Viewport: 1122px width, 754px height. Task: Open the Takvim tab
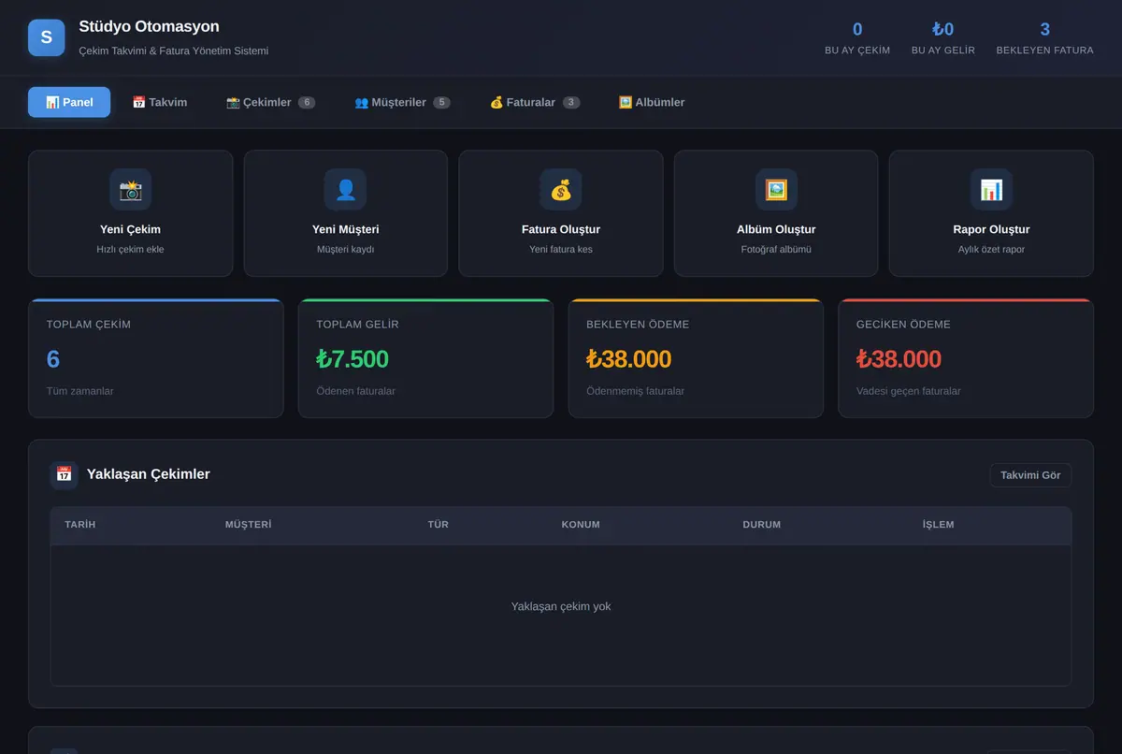coord(160,102)
